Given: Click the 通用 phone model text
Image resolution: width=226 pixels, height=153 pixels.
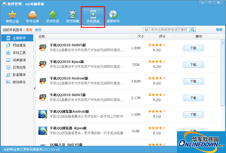Looking at the screenshot, I should (29, 30).
